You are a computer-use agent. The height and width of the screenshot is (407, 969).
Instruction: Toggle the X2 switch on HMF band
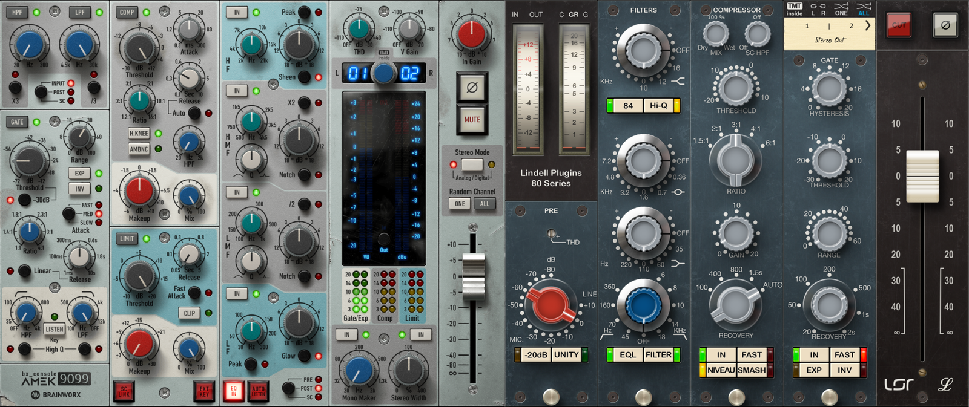(x=305, y=102)
